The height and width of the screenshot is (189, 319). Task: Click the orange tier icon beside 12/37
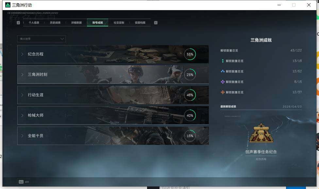tap(223, 92)
